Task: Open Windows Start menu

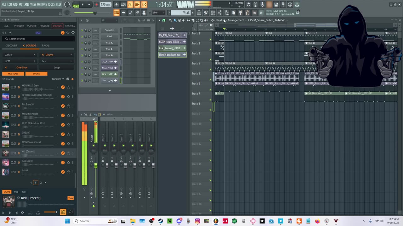Action: [x=67, y=221]
